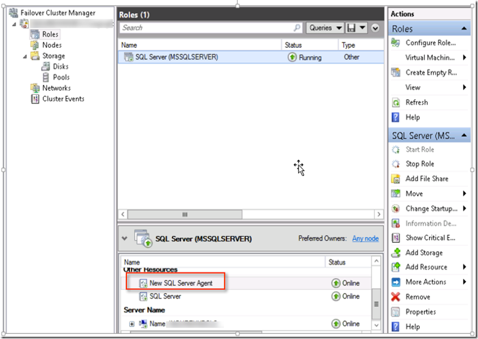This screenshot has height=339, width=478.
Task: Click the Roles tree icon
Action: pos(35,34)
